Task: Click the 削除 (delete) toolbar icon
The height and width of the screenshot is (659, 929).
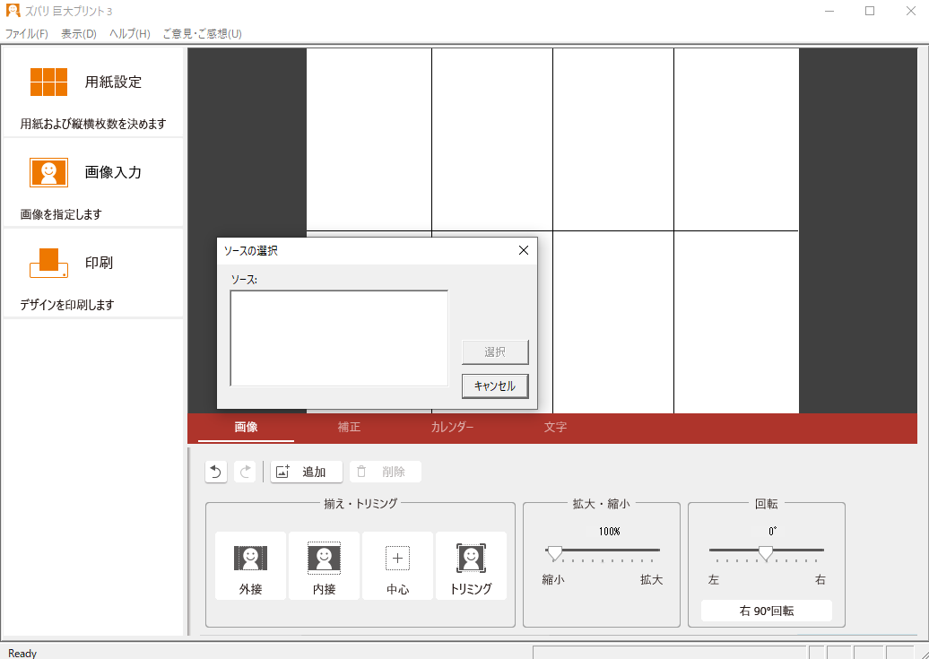Action: (x=385, y=472)
